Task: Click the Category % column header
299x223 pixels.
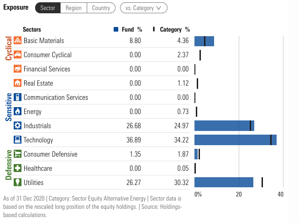Action: (x=173, y=29)
